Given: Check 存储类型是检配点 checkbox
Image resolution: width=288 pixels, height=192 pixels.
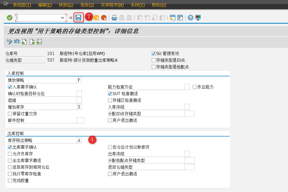Looking at the screenshot, I should [153, 67].
